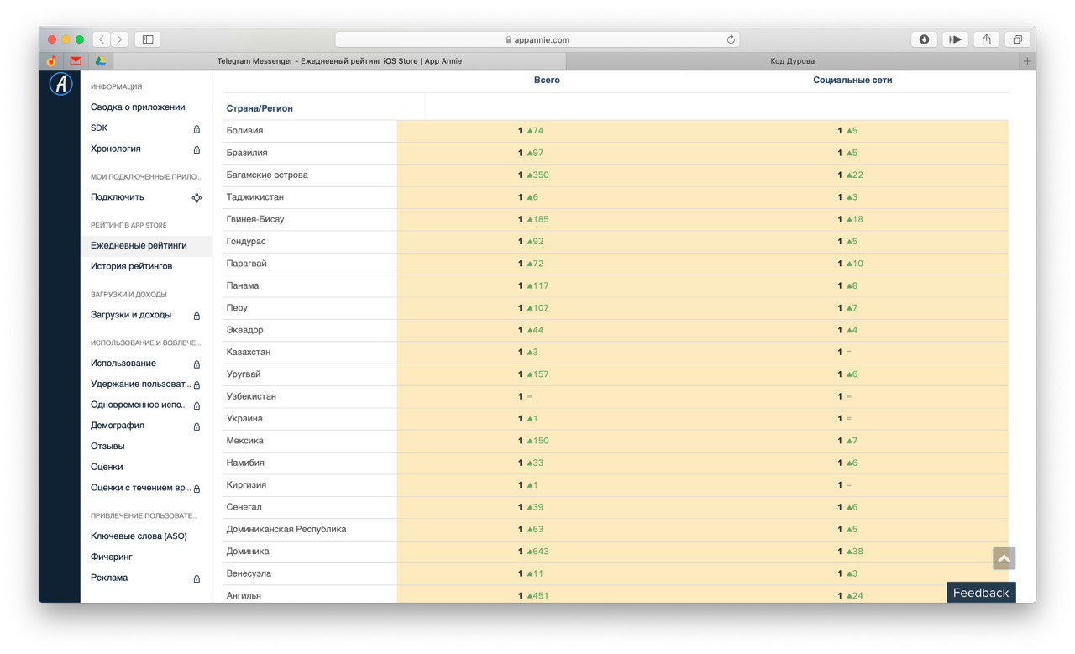Open Отзывы sidebar item
The width and height of the screenshot is (1075, 654).
107,447
